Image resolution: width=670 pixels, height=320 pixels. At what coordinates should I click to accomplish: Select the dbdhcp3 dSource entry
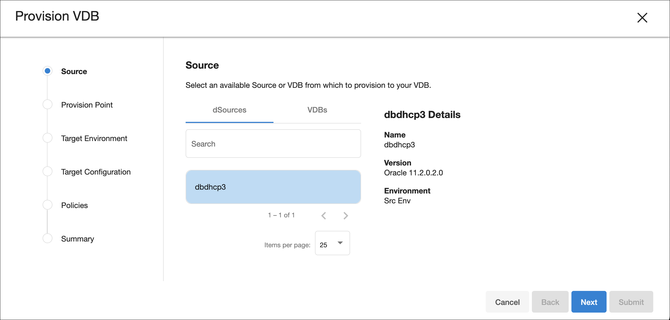pos(273,187)
